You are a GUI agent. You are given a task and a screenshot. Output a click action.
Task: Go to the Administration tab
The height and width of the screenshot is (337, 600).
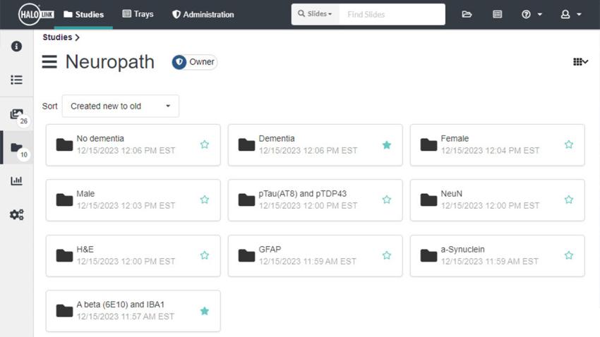point(203,14)
